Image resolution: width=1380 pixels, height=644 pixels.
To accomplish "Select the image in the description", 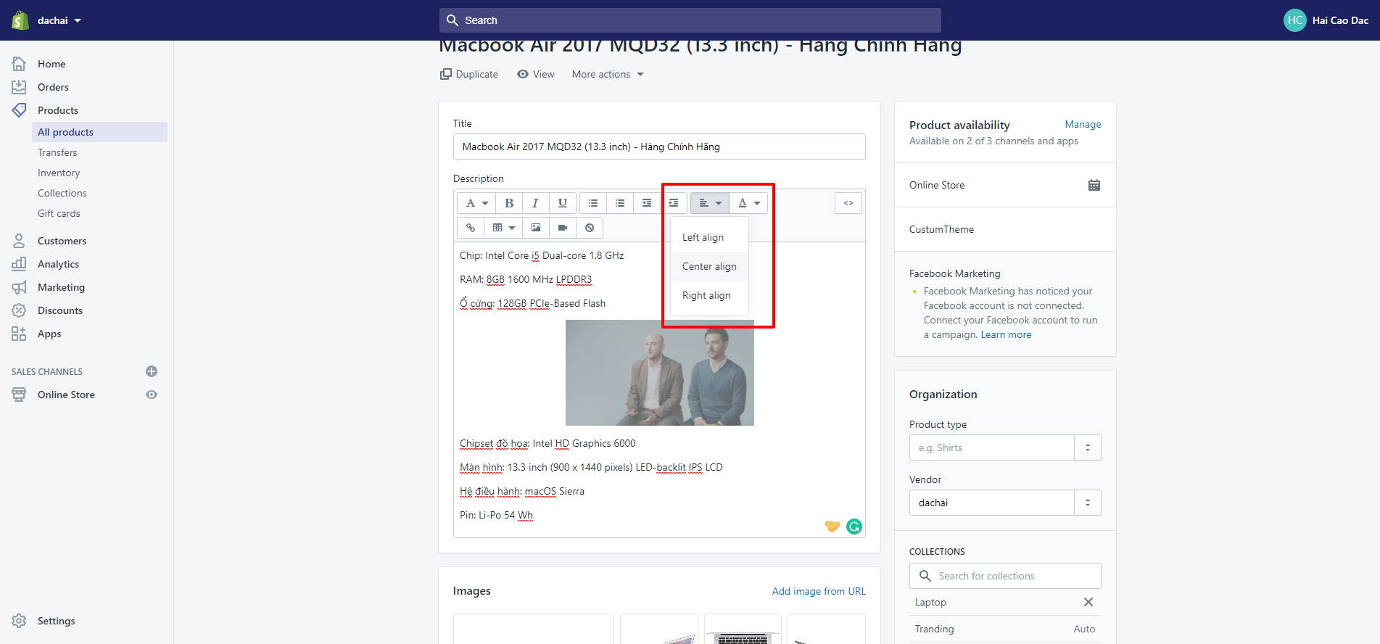I will click(x=660, y=373).
